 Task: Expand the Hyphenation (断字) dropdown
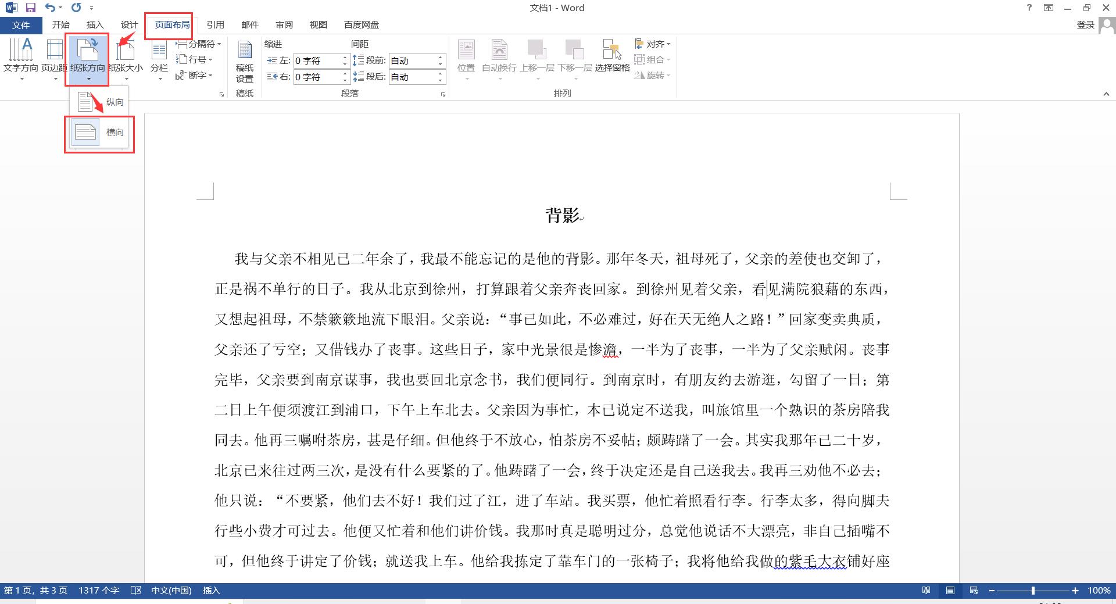(x=195, y=75)
